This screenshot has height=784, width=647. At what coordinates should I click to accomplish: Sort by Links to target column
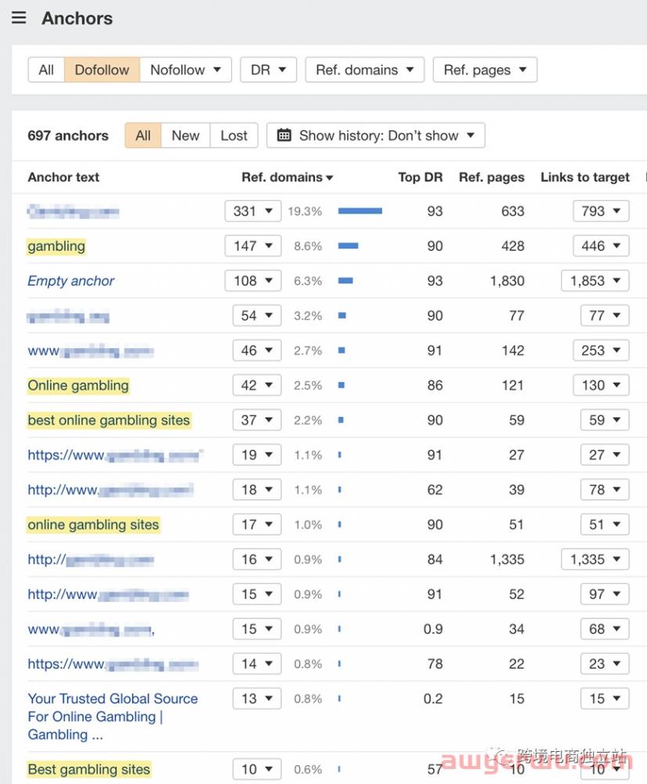click(585, 177)
